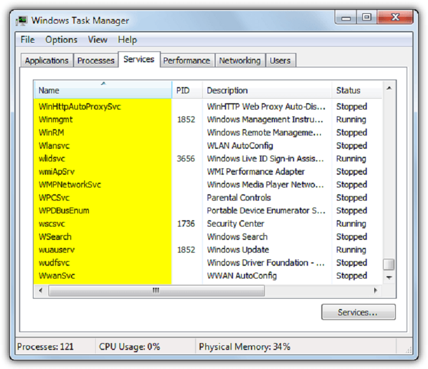Select the wscsvc service

tap(208, 224)
